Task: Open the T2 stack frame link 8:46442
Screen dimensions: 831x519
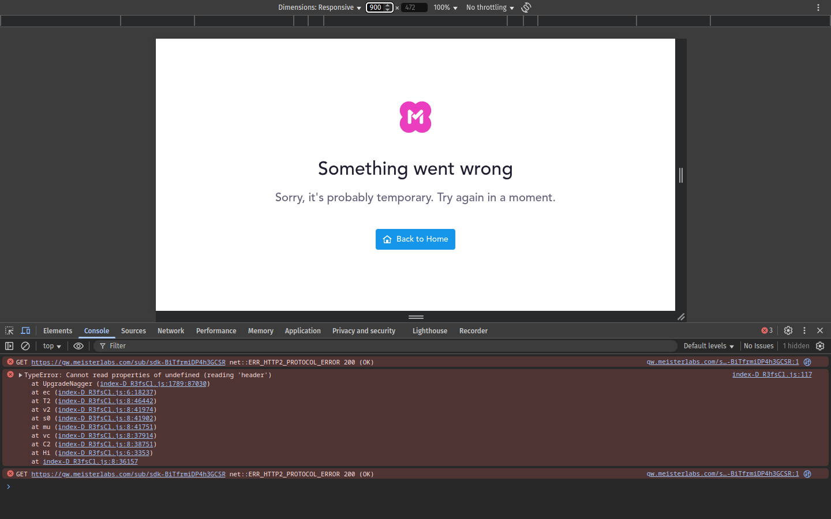Action: tap(106, 401)
